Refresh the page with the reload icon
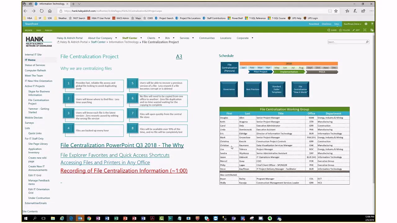The image size is (397, 223). click(42, 11)
